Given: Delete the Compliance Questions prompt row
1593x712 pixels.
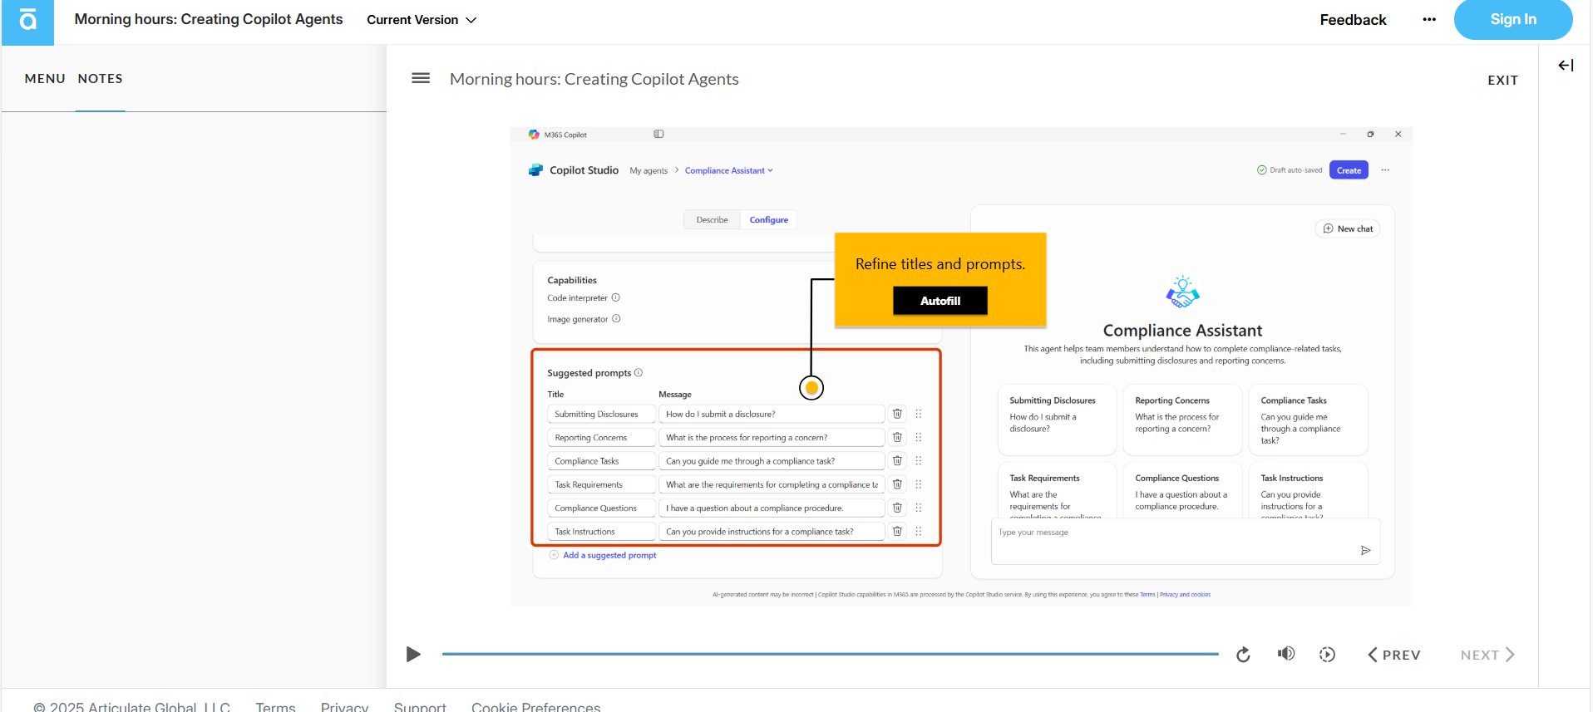Looking at the screenshot, I should click(897, 508).
